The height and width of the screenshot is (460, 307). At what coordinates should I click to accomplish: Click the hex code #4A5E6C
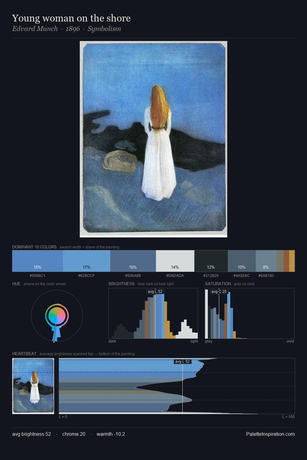(242, 276)
